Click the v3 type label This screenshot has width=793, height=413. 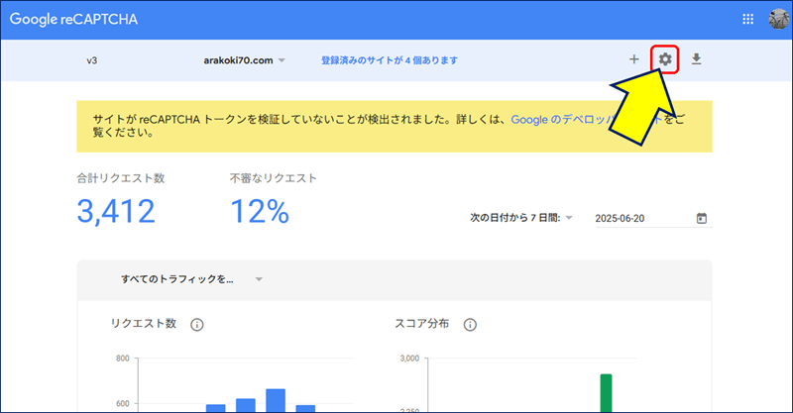pyautogui.click(x=91, y=60)
